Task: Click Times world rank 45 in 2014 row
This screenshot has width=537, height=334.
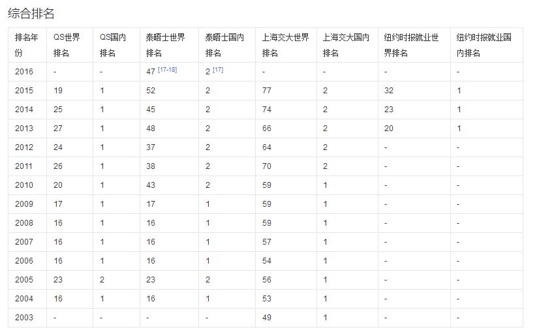Action: point(151,110)
